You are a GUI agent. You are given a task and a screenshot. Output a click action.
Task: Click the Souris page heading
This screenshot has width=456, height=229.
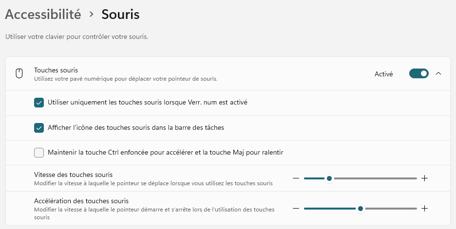pos(120,15)
